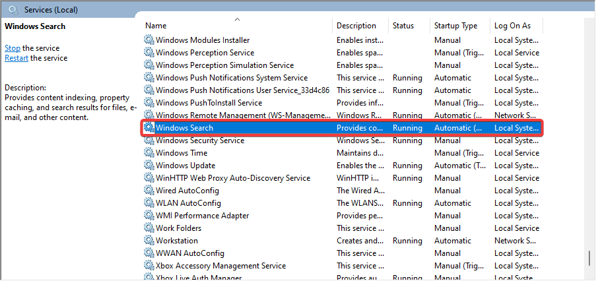Screen dimensions: 596x281
Task: Click 'Maintains d...' description of Windows Time
Action: coord(360,152)
